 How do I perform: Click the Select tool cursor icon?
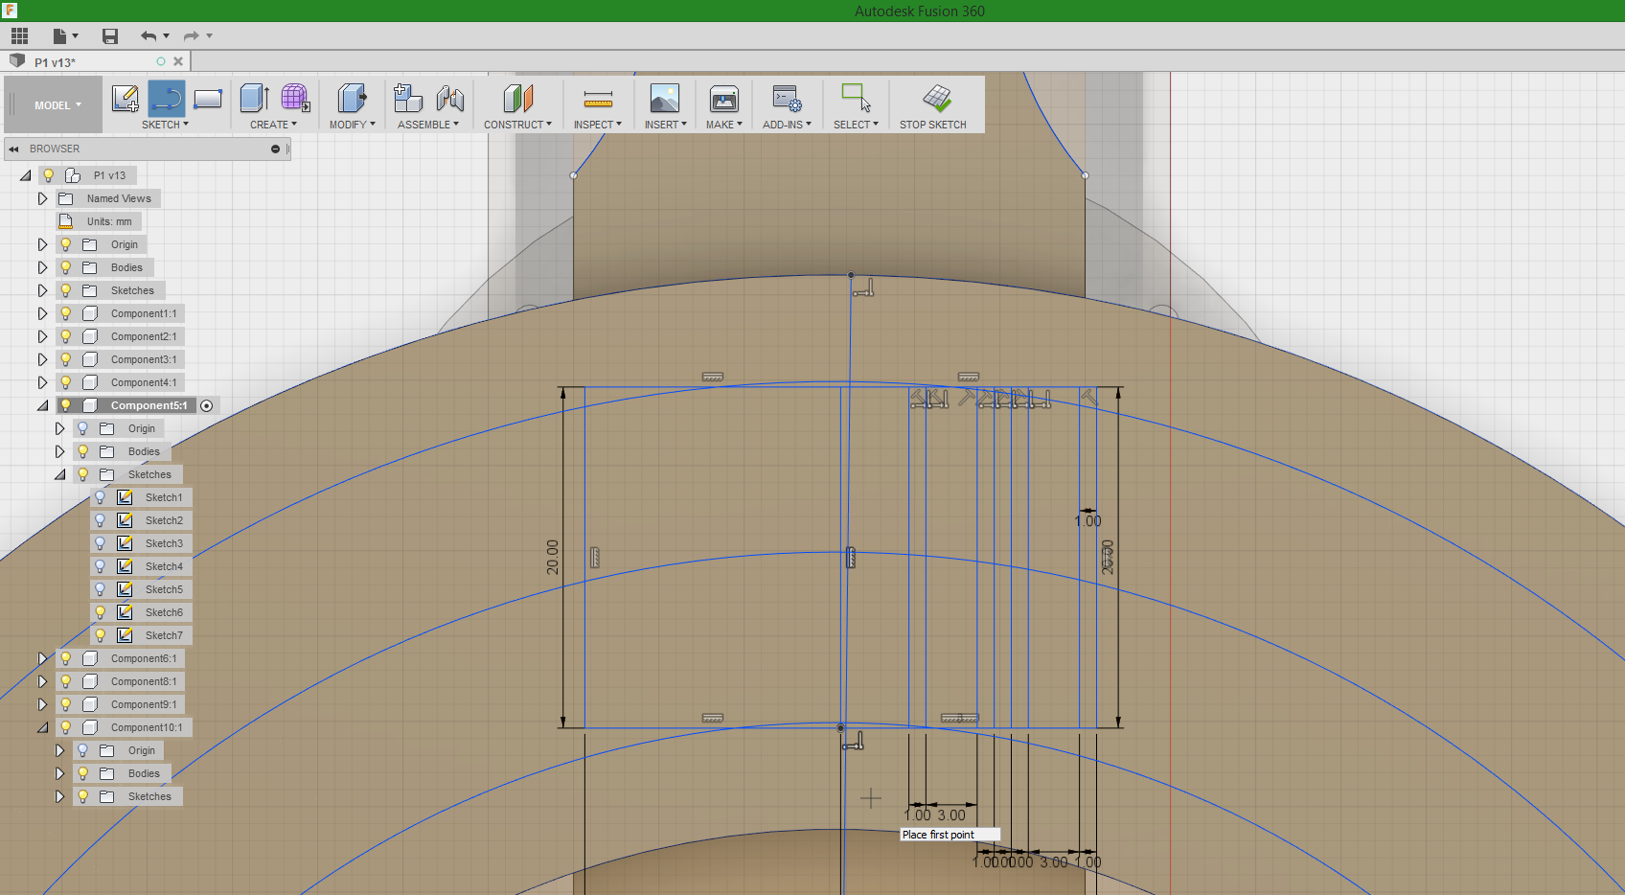point(856,98)
